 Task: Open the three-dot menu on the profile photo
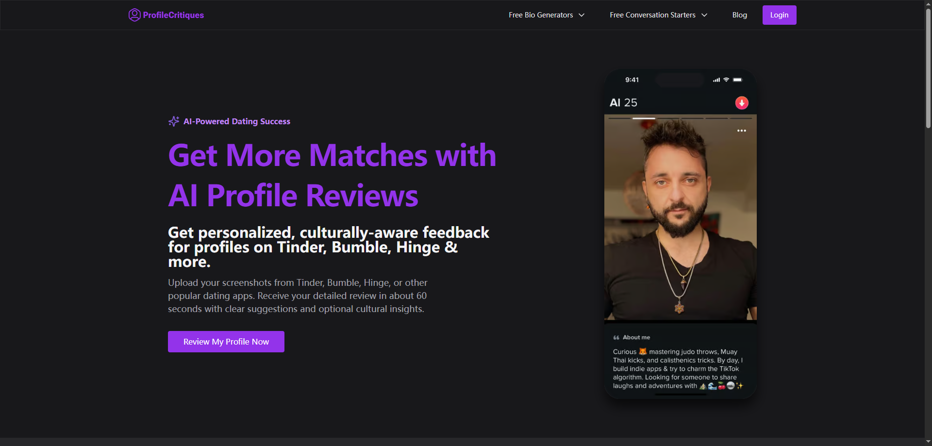pyautogui.click(x=741, y=131)
